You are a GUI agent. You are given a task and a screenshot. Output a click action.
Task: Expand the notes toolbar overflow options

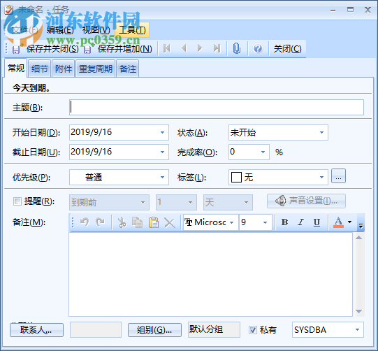pyautogui.click(x=361, y=226)
